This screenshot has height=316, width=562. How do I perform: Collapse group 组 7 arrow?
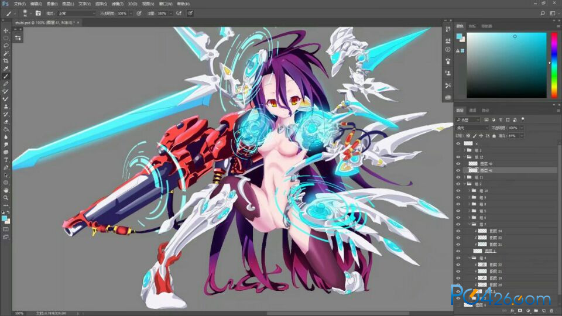pyautogui.click(x=469, y=224)
